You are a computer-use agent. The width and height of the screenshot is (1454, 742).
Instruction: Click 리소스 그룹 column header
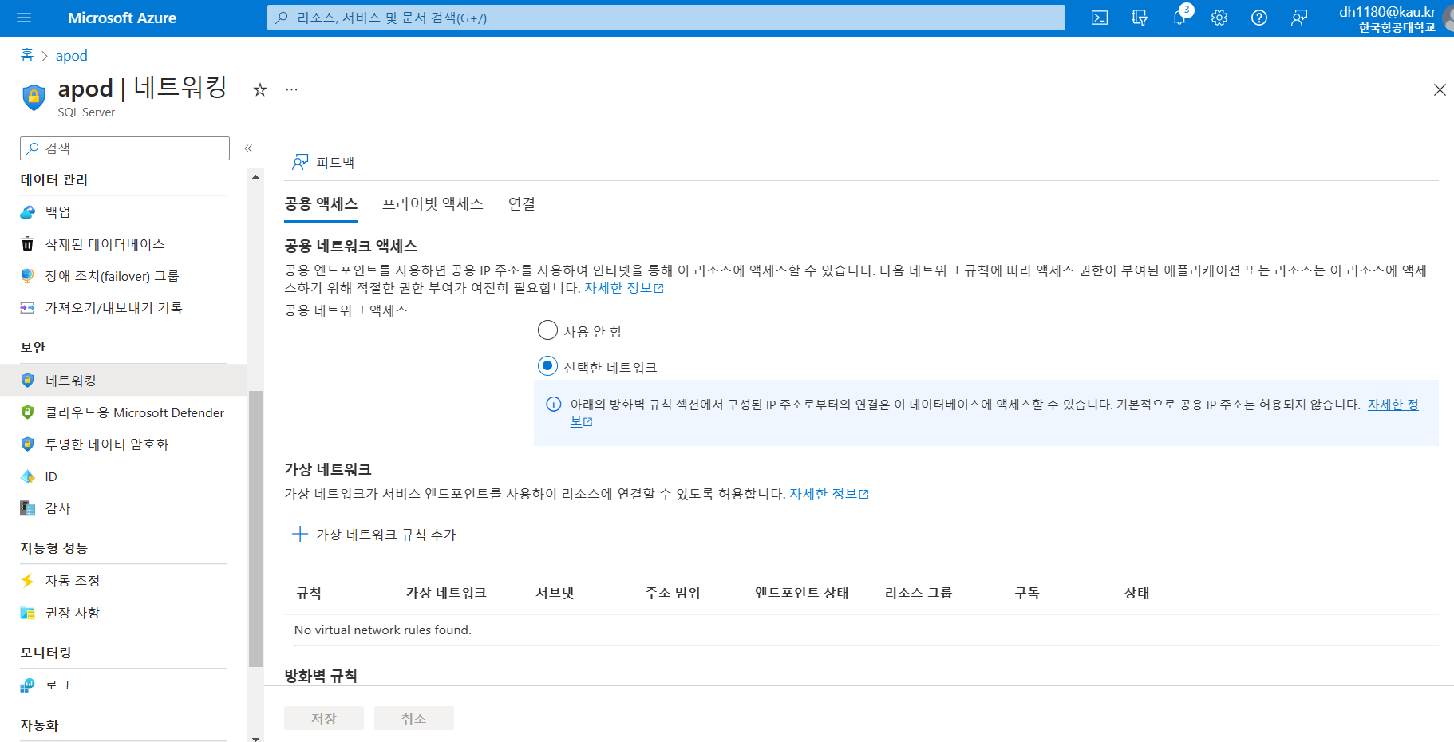point(919,593)
